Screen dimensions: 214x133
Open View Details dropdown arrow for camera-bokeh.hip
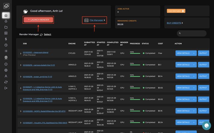[194, 65]
